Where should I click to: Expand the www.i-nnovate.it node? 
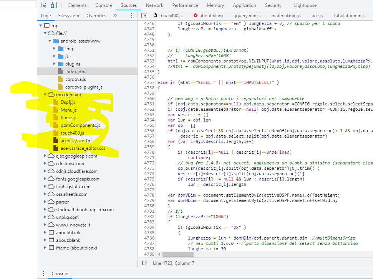(x=45, y=225)
